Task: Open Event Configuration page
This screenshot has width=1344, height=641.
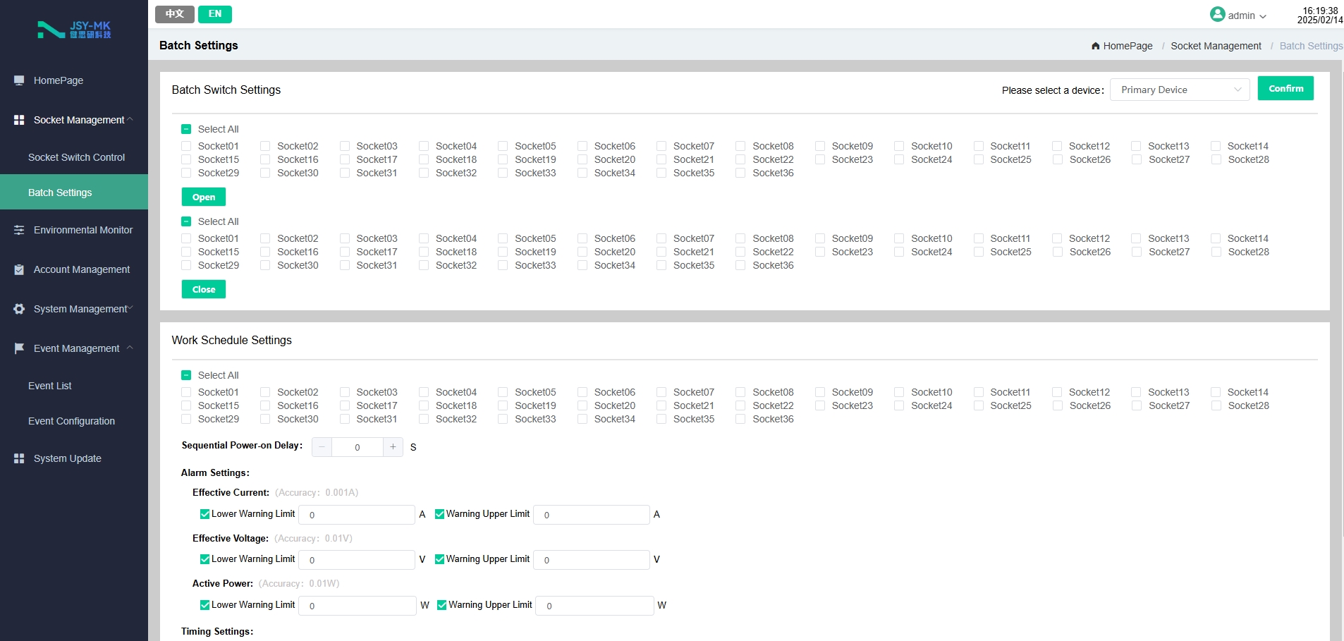Action: [x=74, y=421]
